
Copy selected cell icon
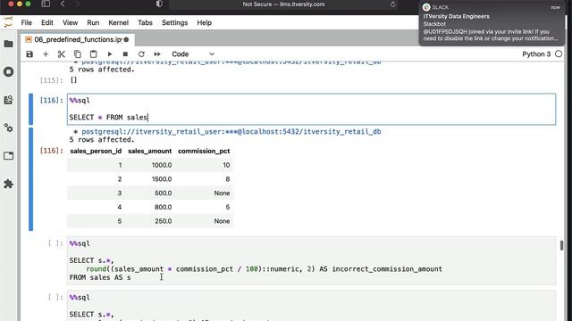click(78, 54)
